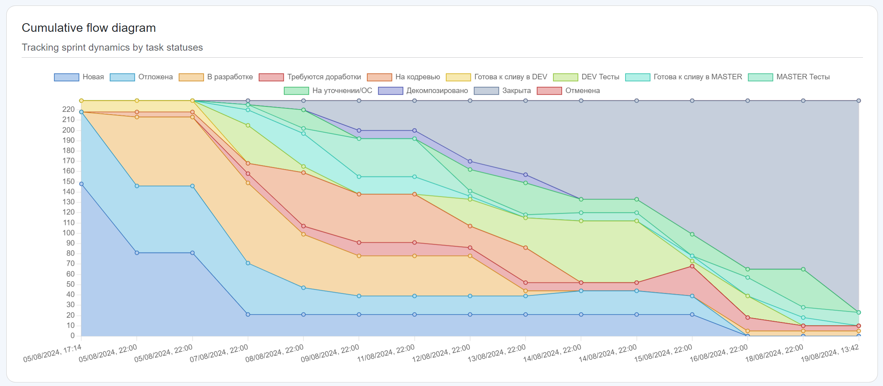
Task: Click the MASTER Тесты legend label
Action: [x=802, y=77]
